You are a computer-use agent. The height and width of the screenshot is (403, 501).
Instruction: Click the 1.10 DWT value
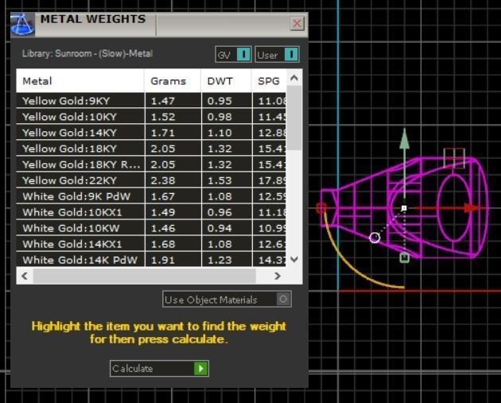pyautogui.click(x=219, y=133)
